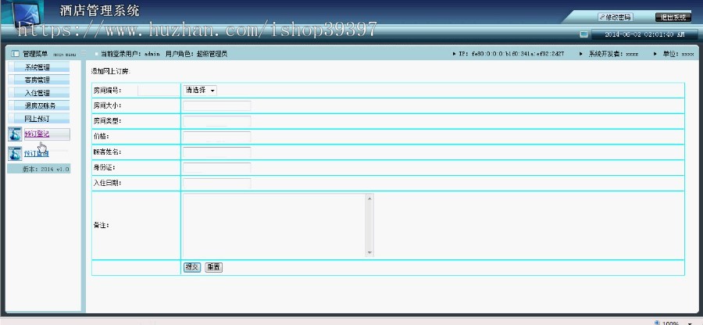Click the 管理菜单 panel icon

click(x=16, y=54)
